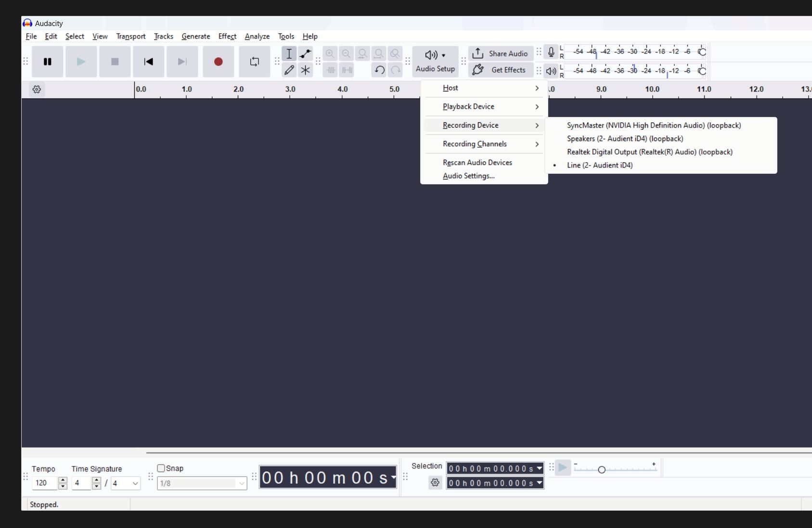812x528 pixels.
Task: Expand the Recording Device submenu
Action: pyautogui.click(x=484, y=125)
